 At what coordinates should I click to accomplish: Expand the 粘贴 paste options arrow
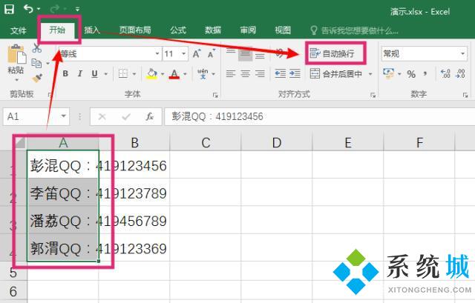(x=16, y=79)
